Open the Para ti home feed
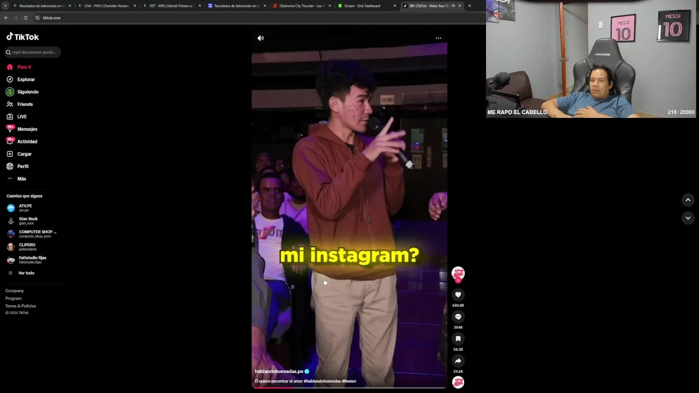Screen dimensions: 699x393 coord(19,67)
